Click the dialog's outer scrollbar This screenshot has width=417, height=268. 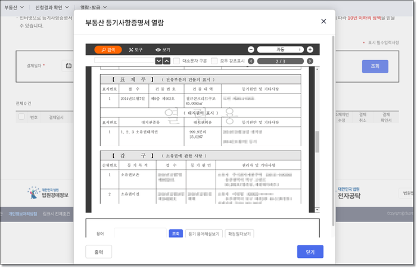click(x=333, y=131)
